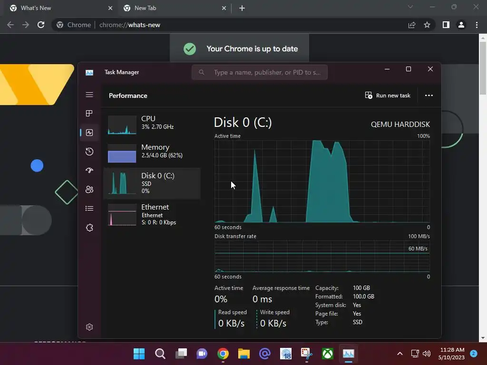Open Chrome tab search chevron

pos(410,7)
